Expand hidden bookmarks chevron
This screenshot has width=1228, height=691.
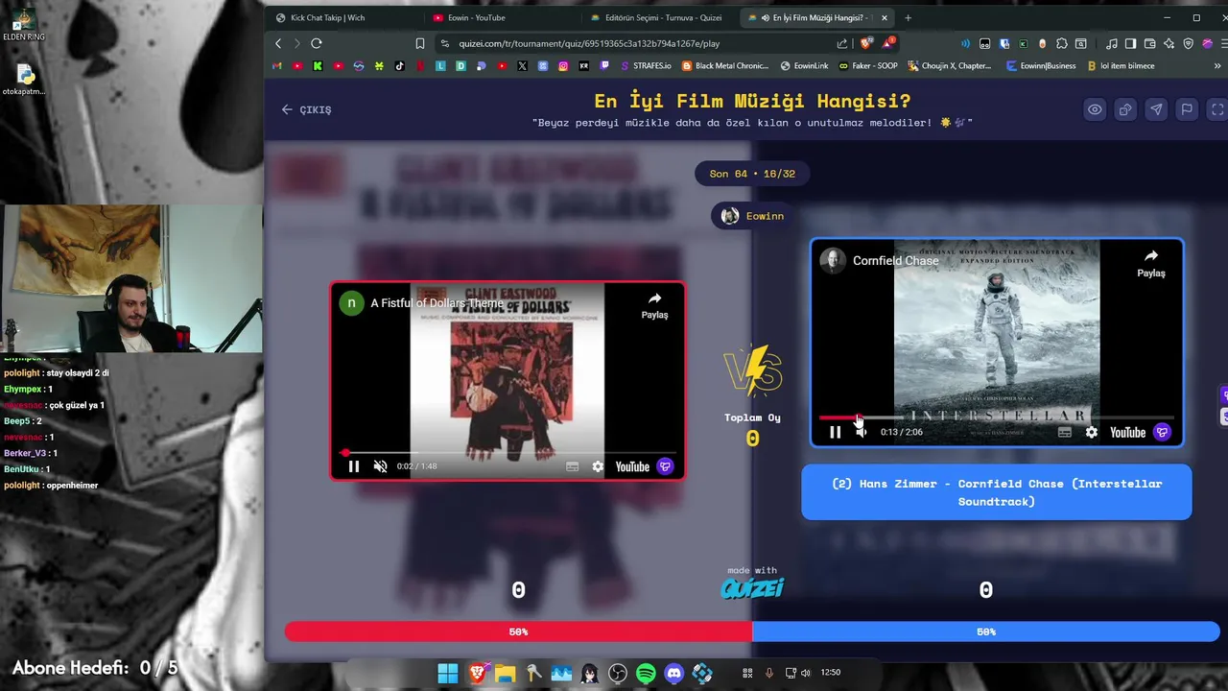[x=1218, y=66]
